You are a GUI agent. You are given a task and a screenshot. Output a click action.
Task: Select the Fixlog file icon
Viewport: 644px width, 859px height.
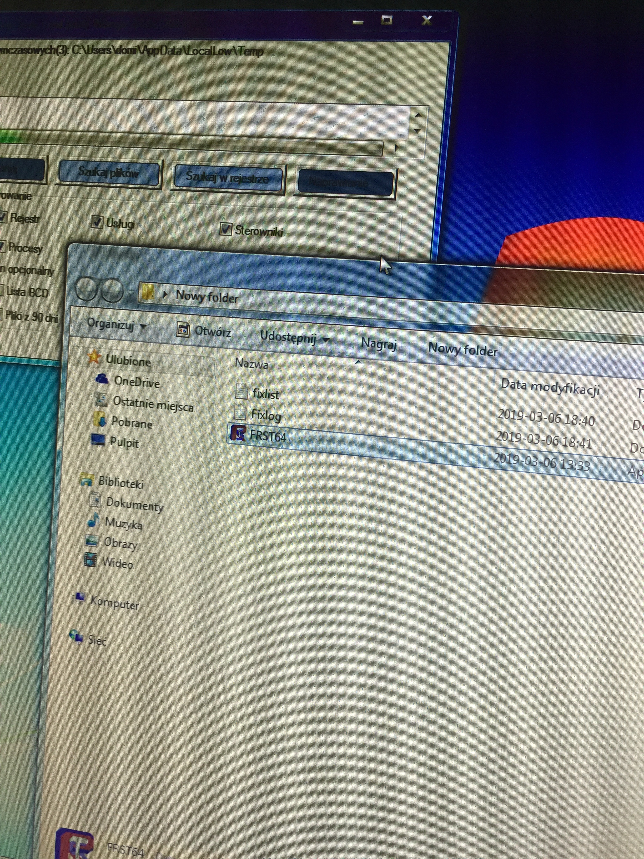click(240, 412)
